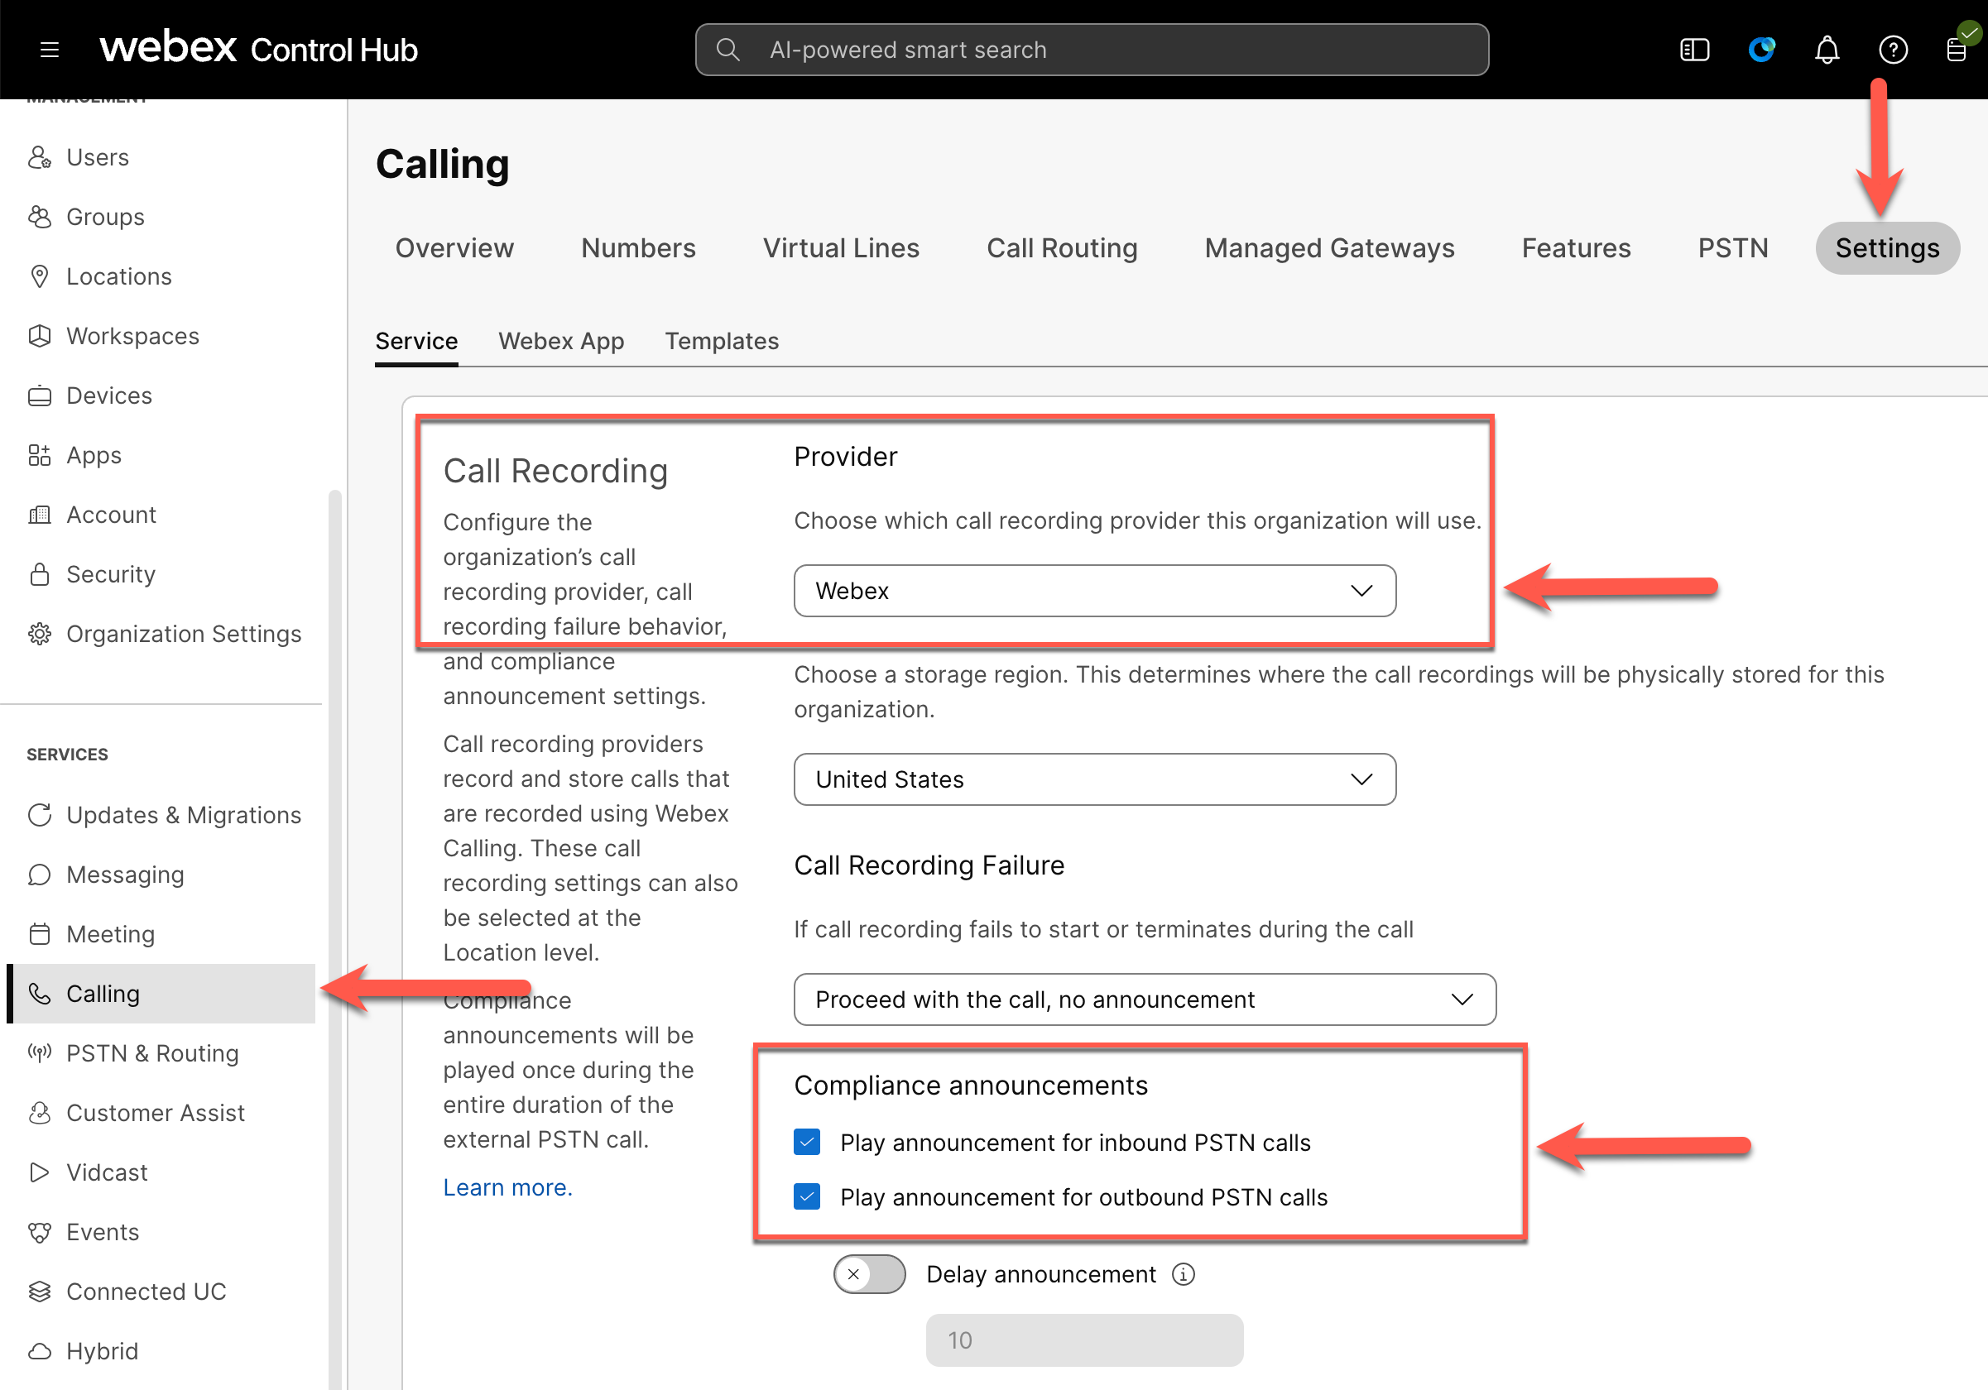Screen dimensions: 1988x1390
Task: Open the notifications bell
Action: point(1827,50)
